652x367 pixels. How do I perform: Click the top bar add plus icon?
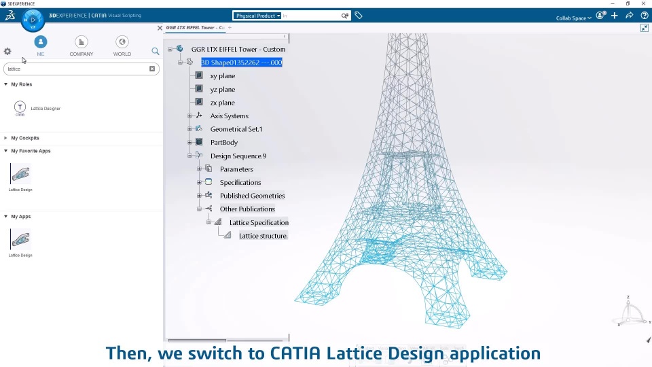[615, 16]
